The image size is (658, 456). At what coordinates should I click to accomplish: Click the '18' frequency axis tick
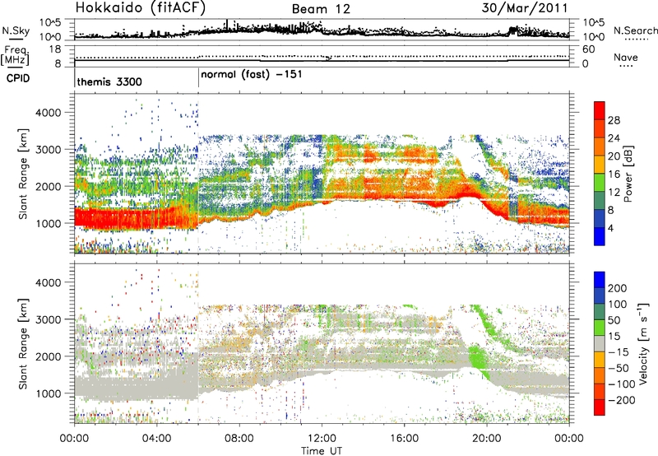click(x=55, y=49)
